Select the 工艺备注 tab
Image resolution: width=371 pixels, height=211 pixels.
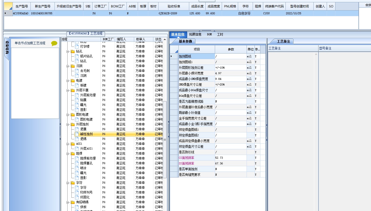[x=283, y=41]
